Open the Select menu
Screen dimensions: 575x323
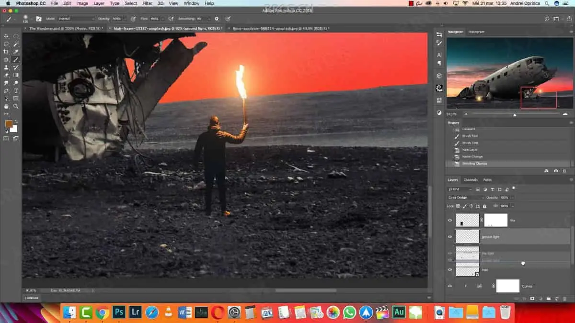pyautogui.click(x=131, y=3)
